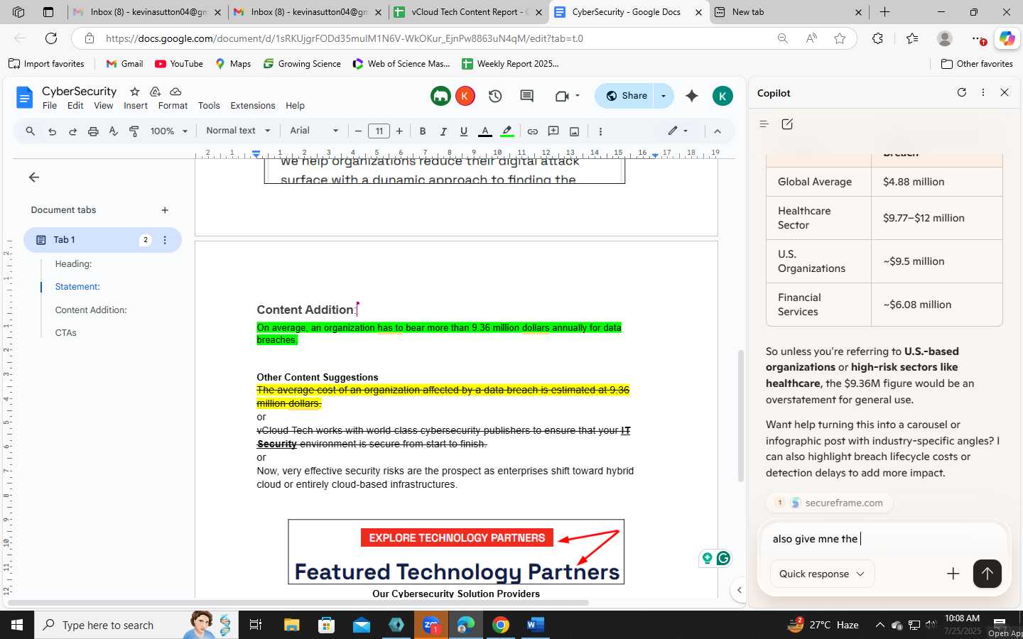This screenshot has height=639, width=1023.
Task: Jump to the CTAs outline heading
Action: tap(66, 333)
